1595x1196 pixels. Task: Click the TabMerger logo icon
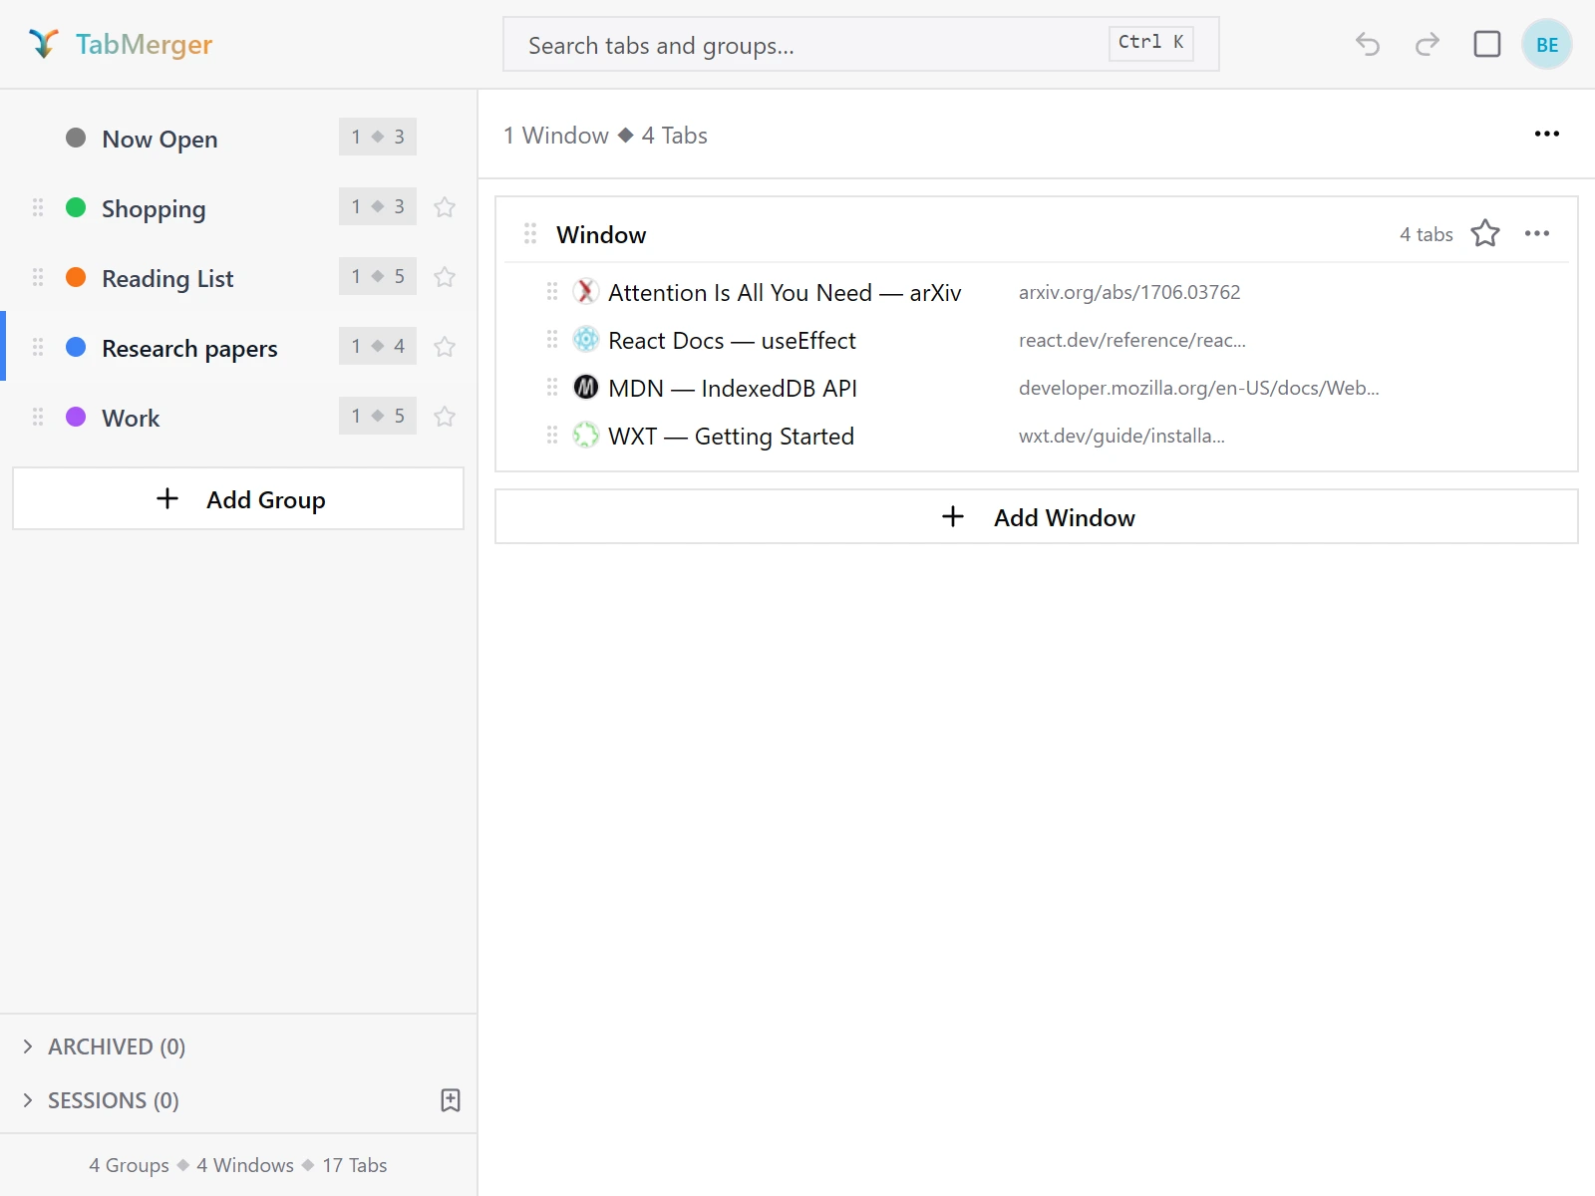44,44
